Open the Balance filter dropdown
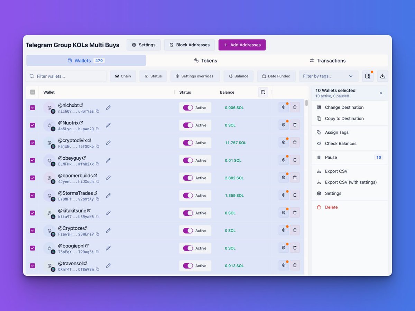This screenshot has width=415, height=311. [x=239, y=76]
